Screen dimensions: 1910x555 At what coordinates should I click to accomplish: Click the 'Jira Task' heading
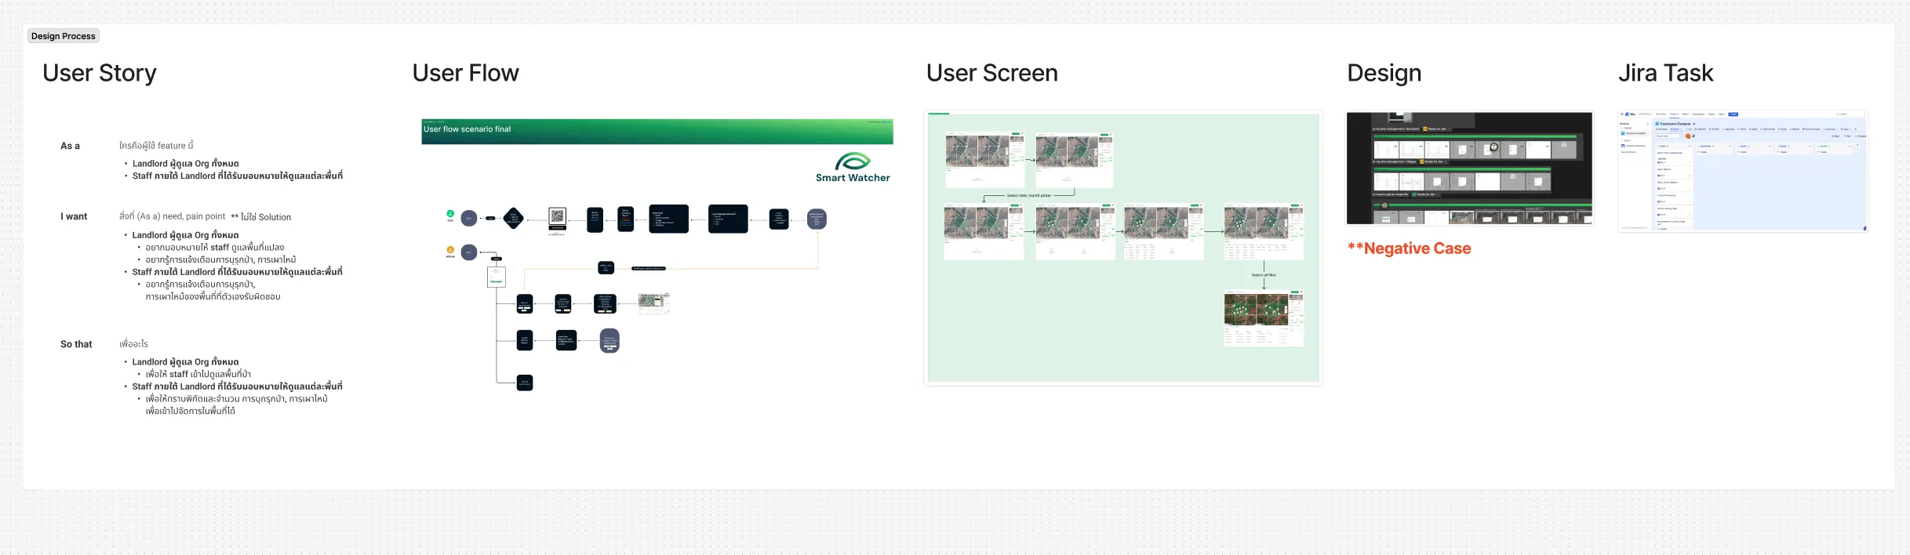tap(1666, 73)
